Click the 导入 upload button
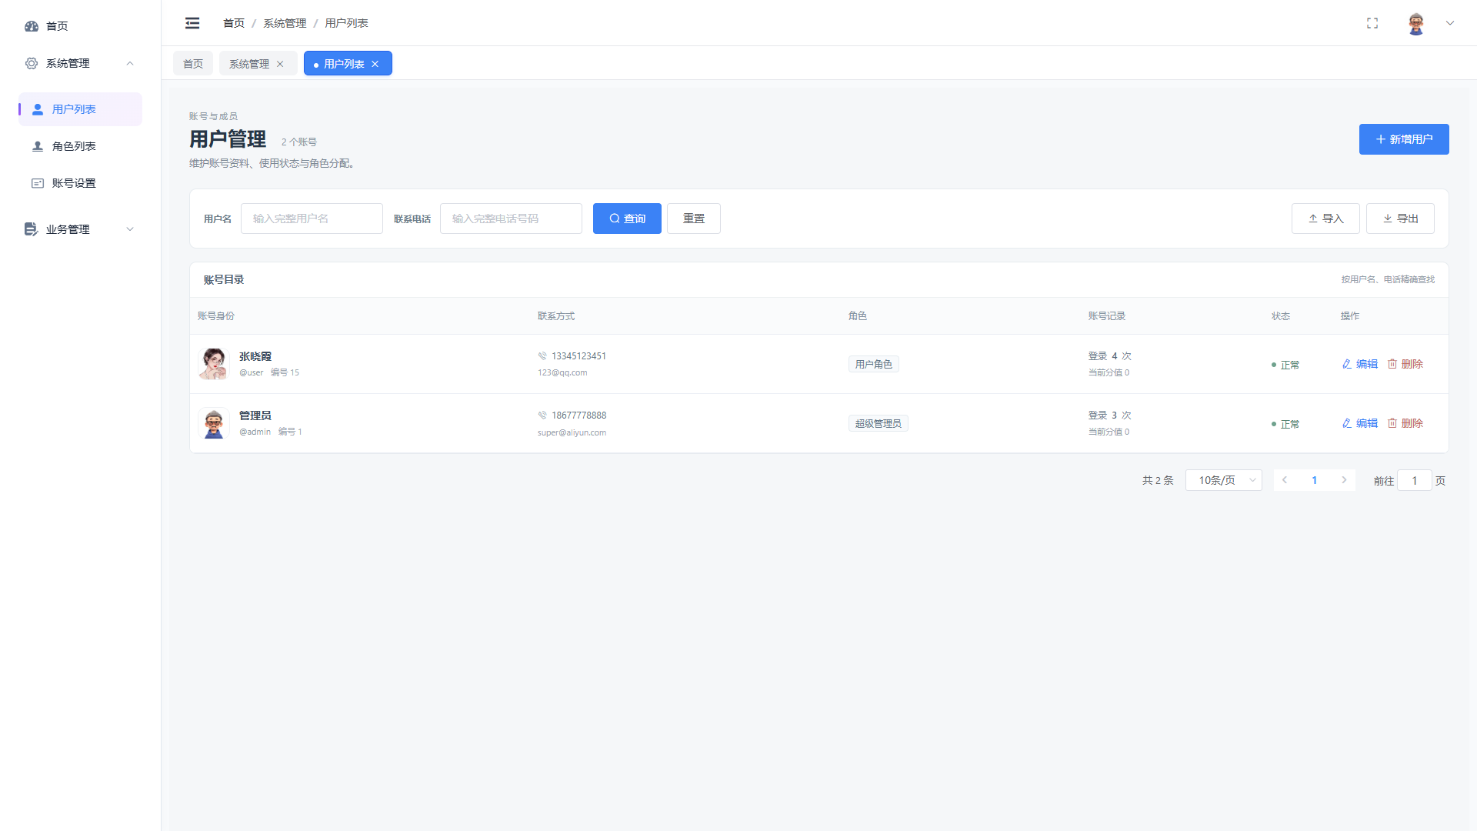Screen dimensions: 1477x831 point(1325,219)
